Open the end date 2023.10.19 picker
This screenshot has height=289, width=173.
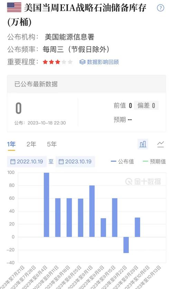(75, 162)
